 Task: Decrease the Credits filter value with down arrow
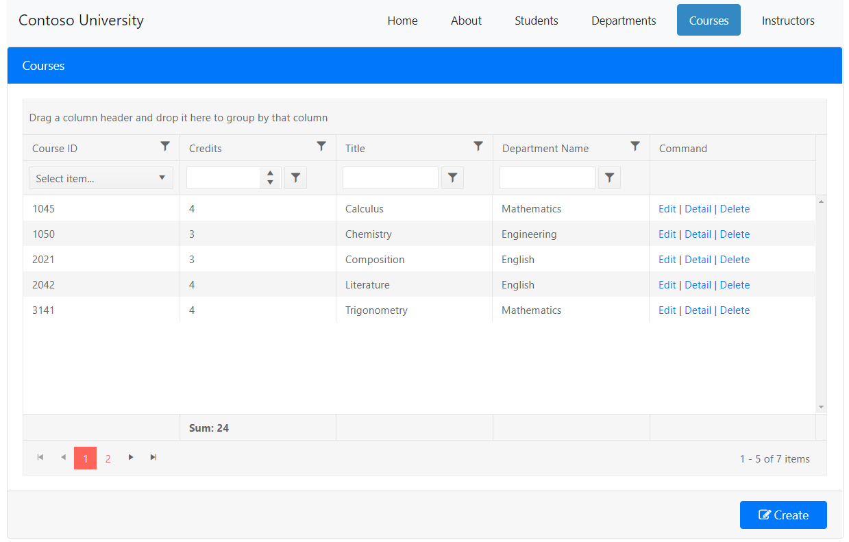(x=271, y=183)
